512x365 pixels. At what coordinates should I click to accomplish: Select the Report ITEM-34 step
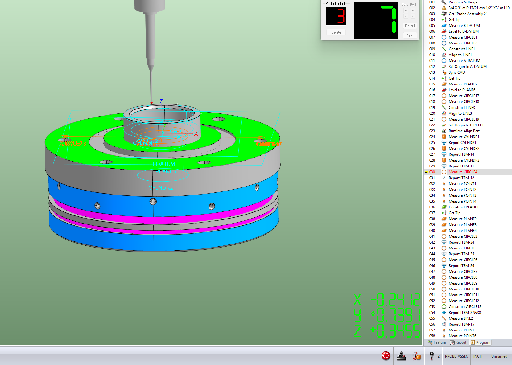tap(468, 242)
